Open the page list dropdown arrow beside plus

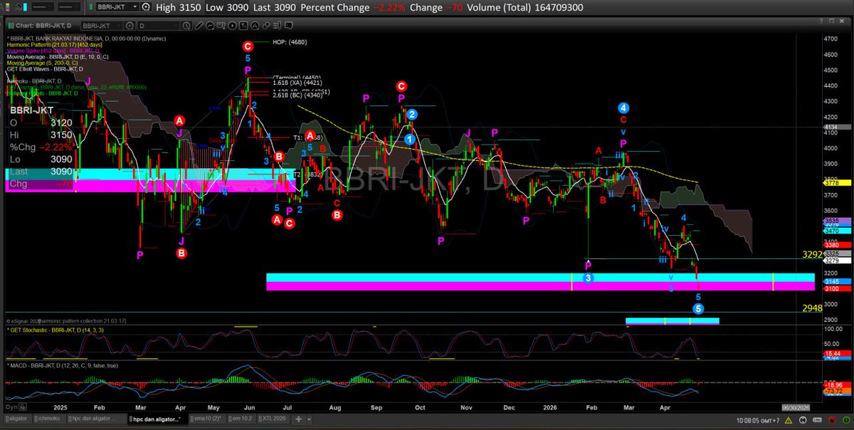coord(309,419)
